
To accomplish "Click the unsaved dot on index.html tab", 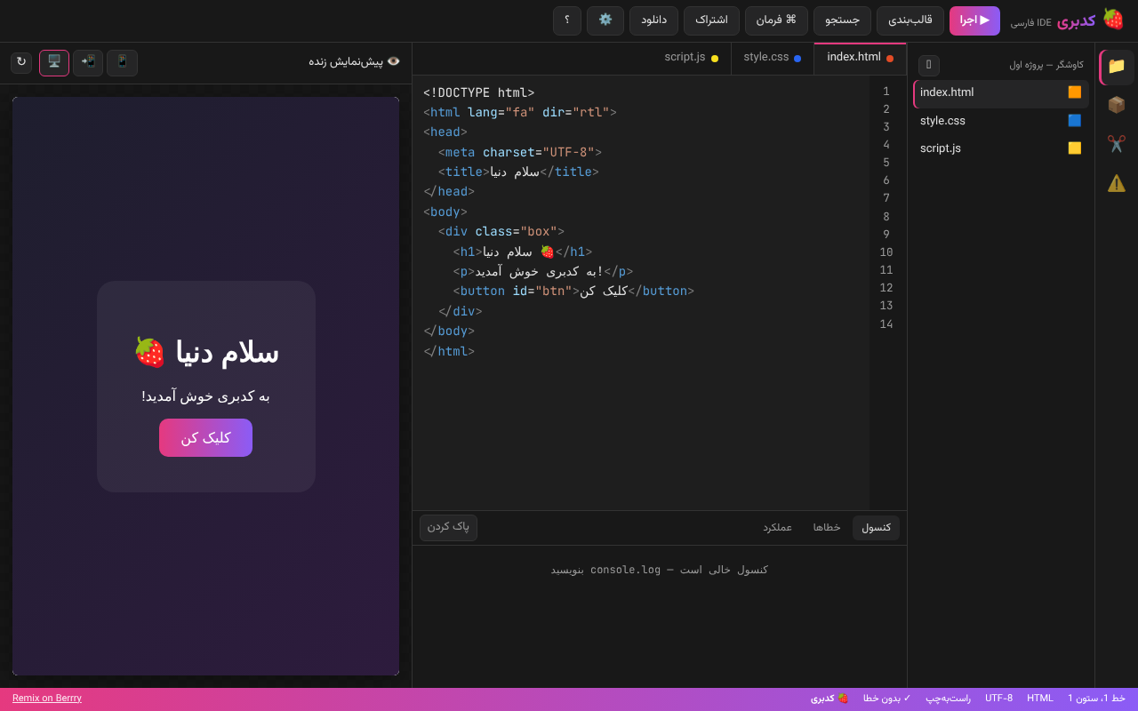I will pos(890,59).
